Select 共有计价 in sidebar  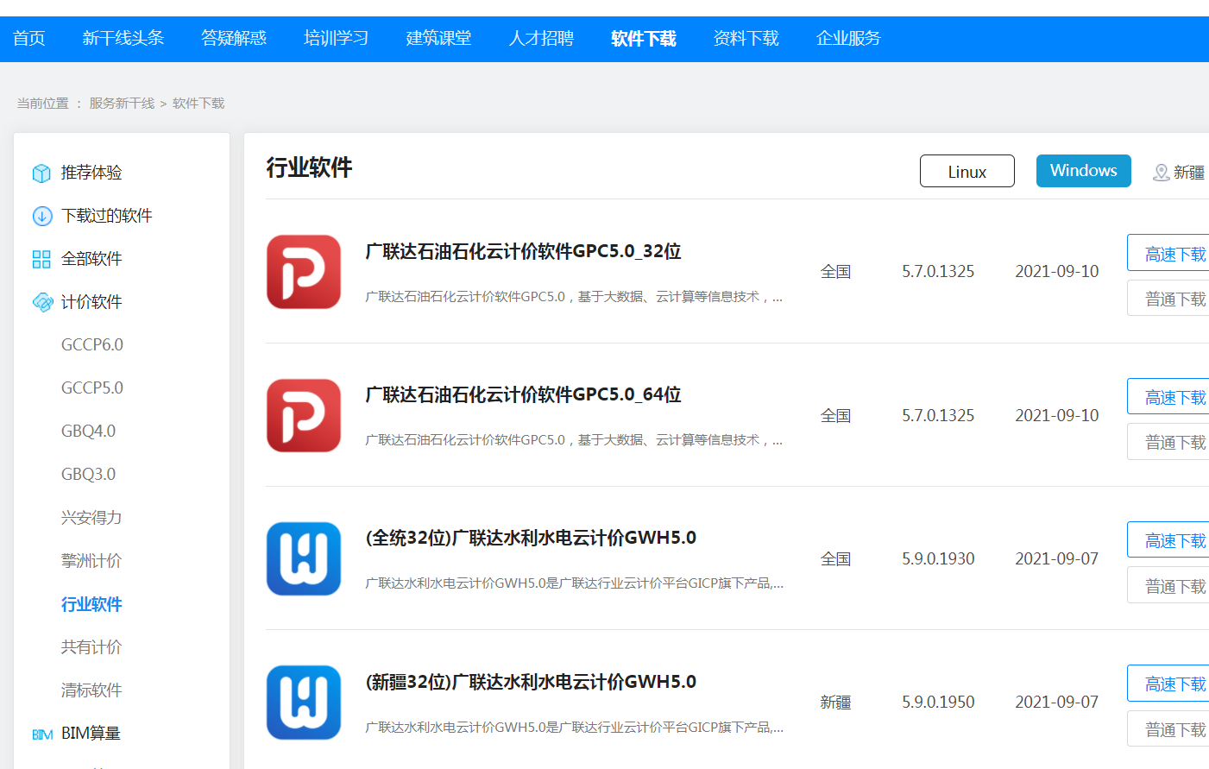(x=91, y=647)
